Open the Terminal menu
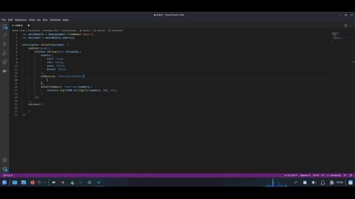This screenshot has width=355, height=199. click(55, 20)
